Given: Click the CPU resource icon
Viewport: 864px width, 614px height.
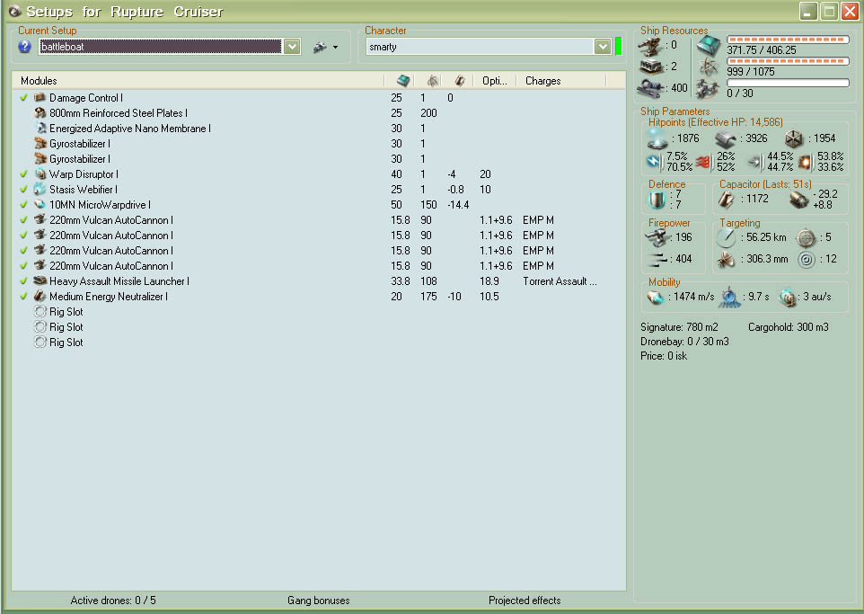Looking at the screenshot, I should 709,46.
